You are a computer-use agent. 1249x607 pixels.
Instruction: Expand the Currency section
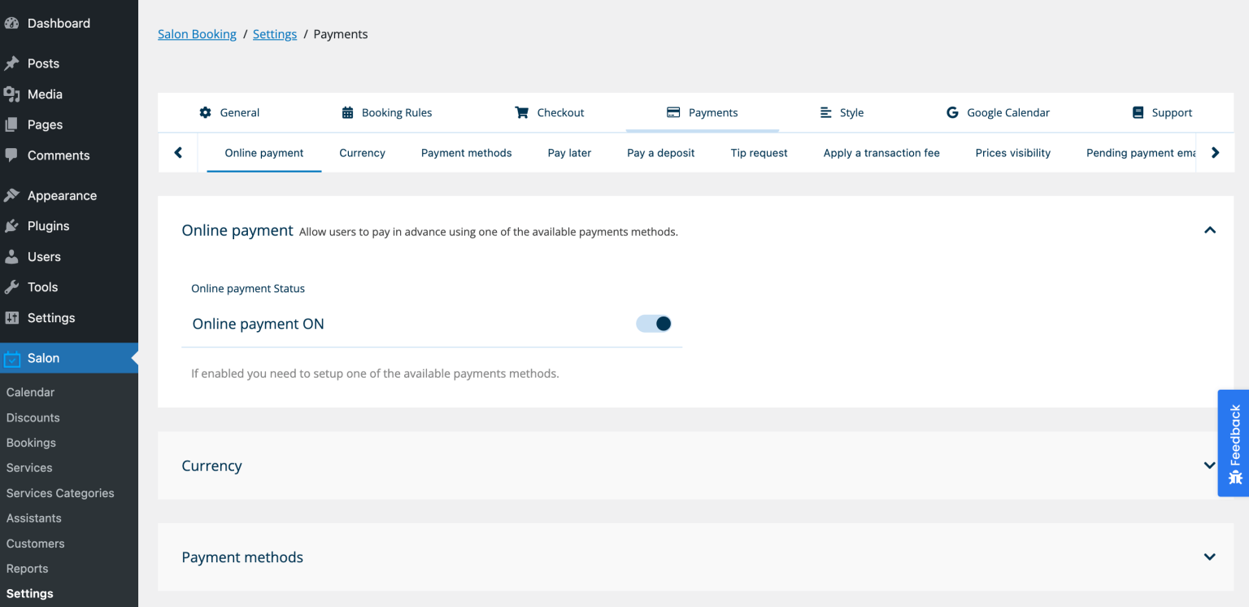(x=1209, y=465)
